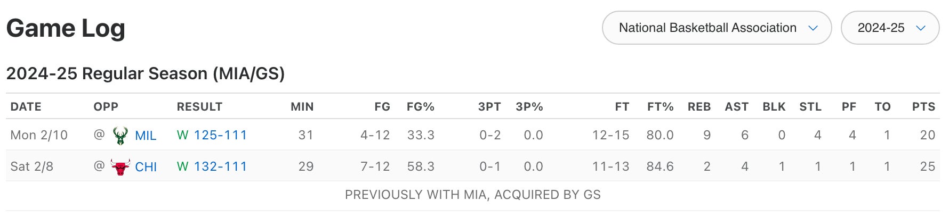The image size is (949, 217).
Task: Open the 125-111 game result link
Action: (220, 135)
